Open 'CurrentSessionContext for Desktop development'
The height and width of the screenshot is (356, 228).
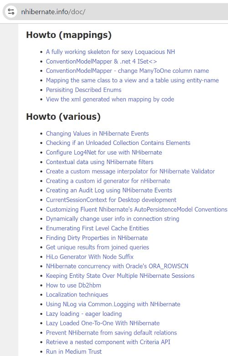pyautogui.click(x=111, y=200)
